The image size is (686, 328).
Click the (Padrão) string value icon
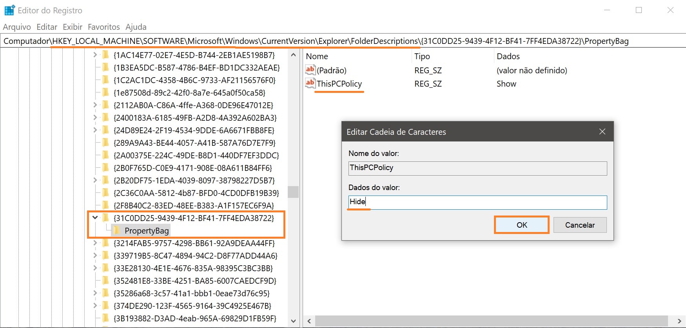tap(310, 70)
